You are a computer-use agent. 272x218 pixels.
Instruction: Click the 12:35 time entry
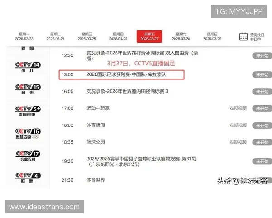point(68,55)
